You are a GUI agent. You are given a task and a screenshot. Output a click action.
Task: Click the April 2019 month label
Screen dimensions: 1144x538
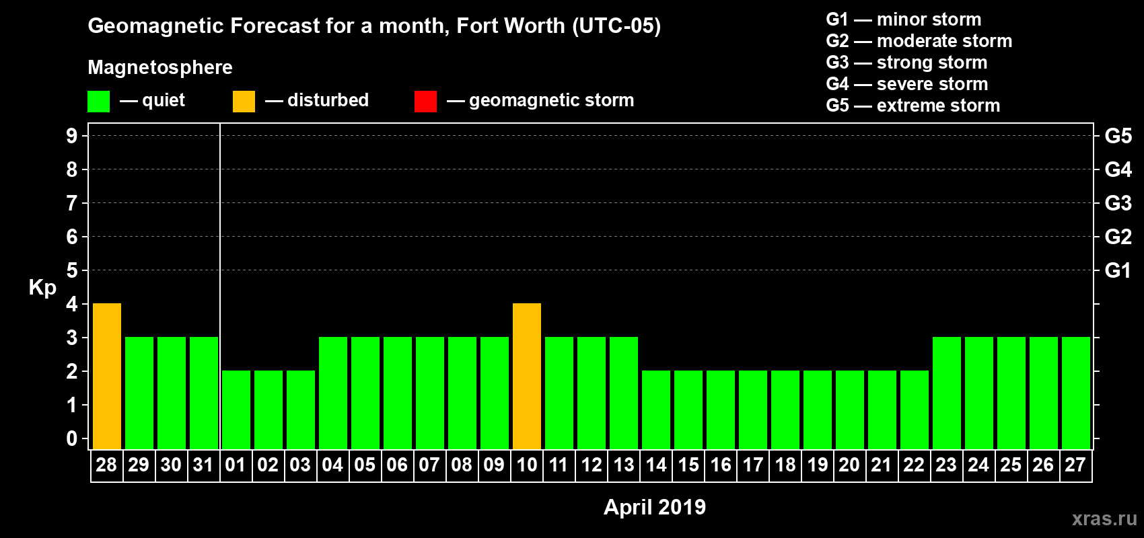655,507
